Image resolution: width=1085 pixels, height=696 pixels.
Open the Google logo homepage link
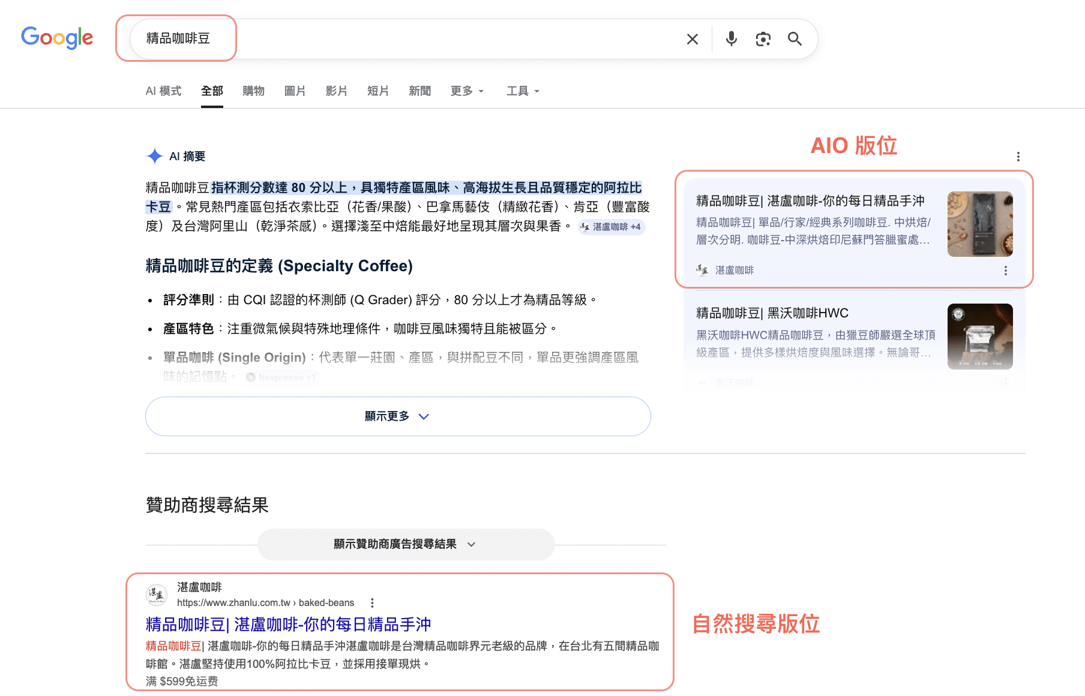pyautogui.click(x=57, y=38)
